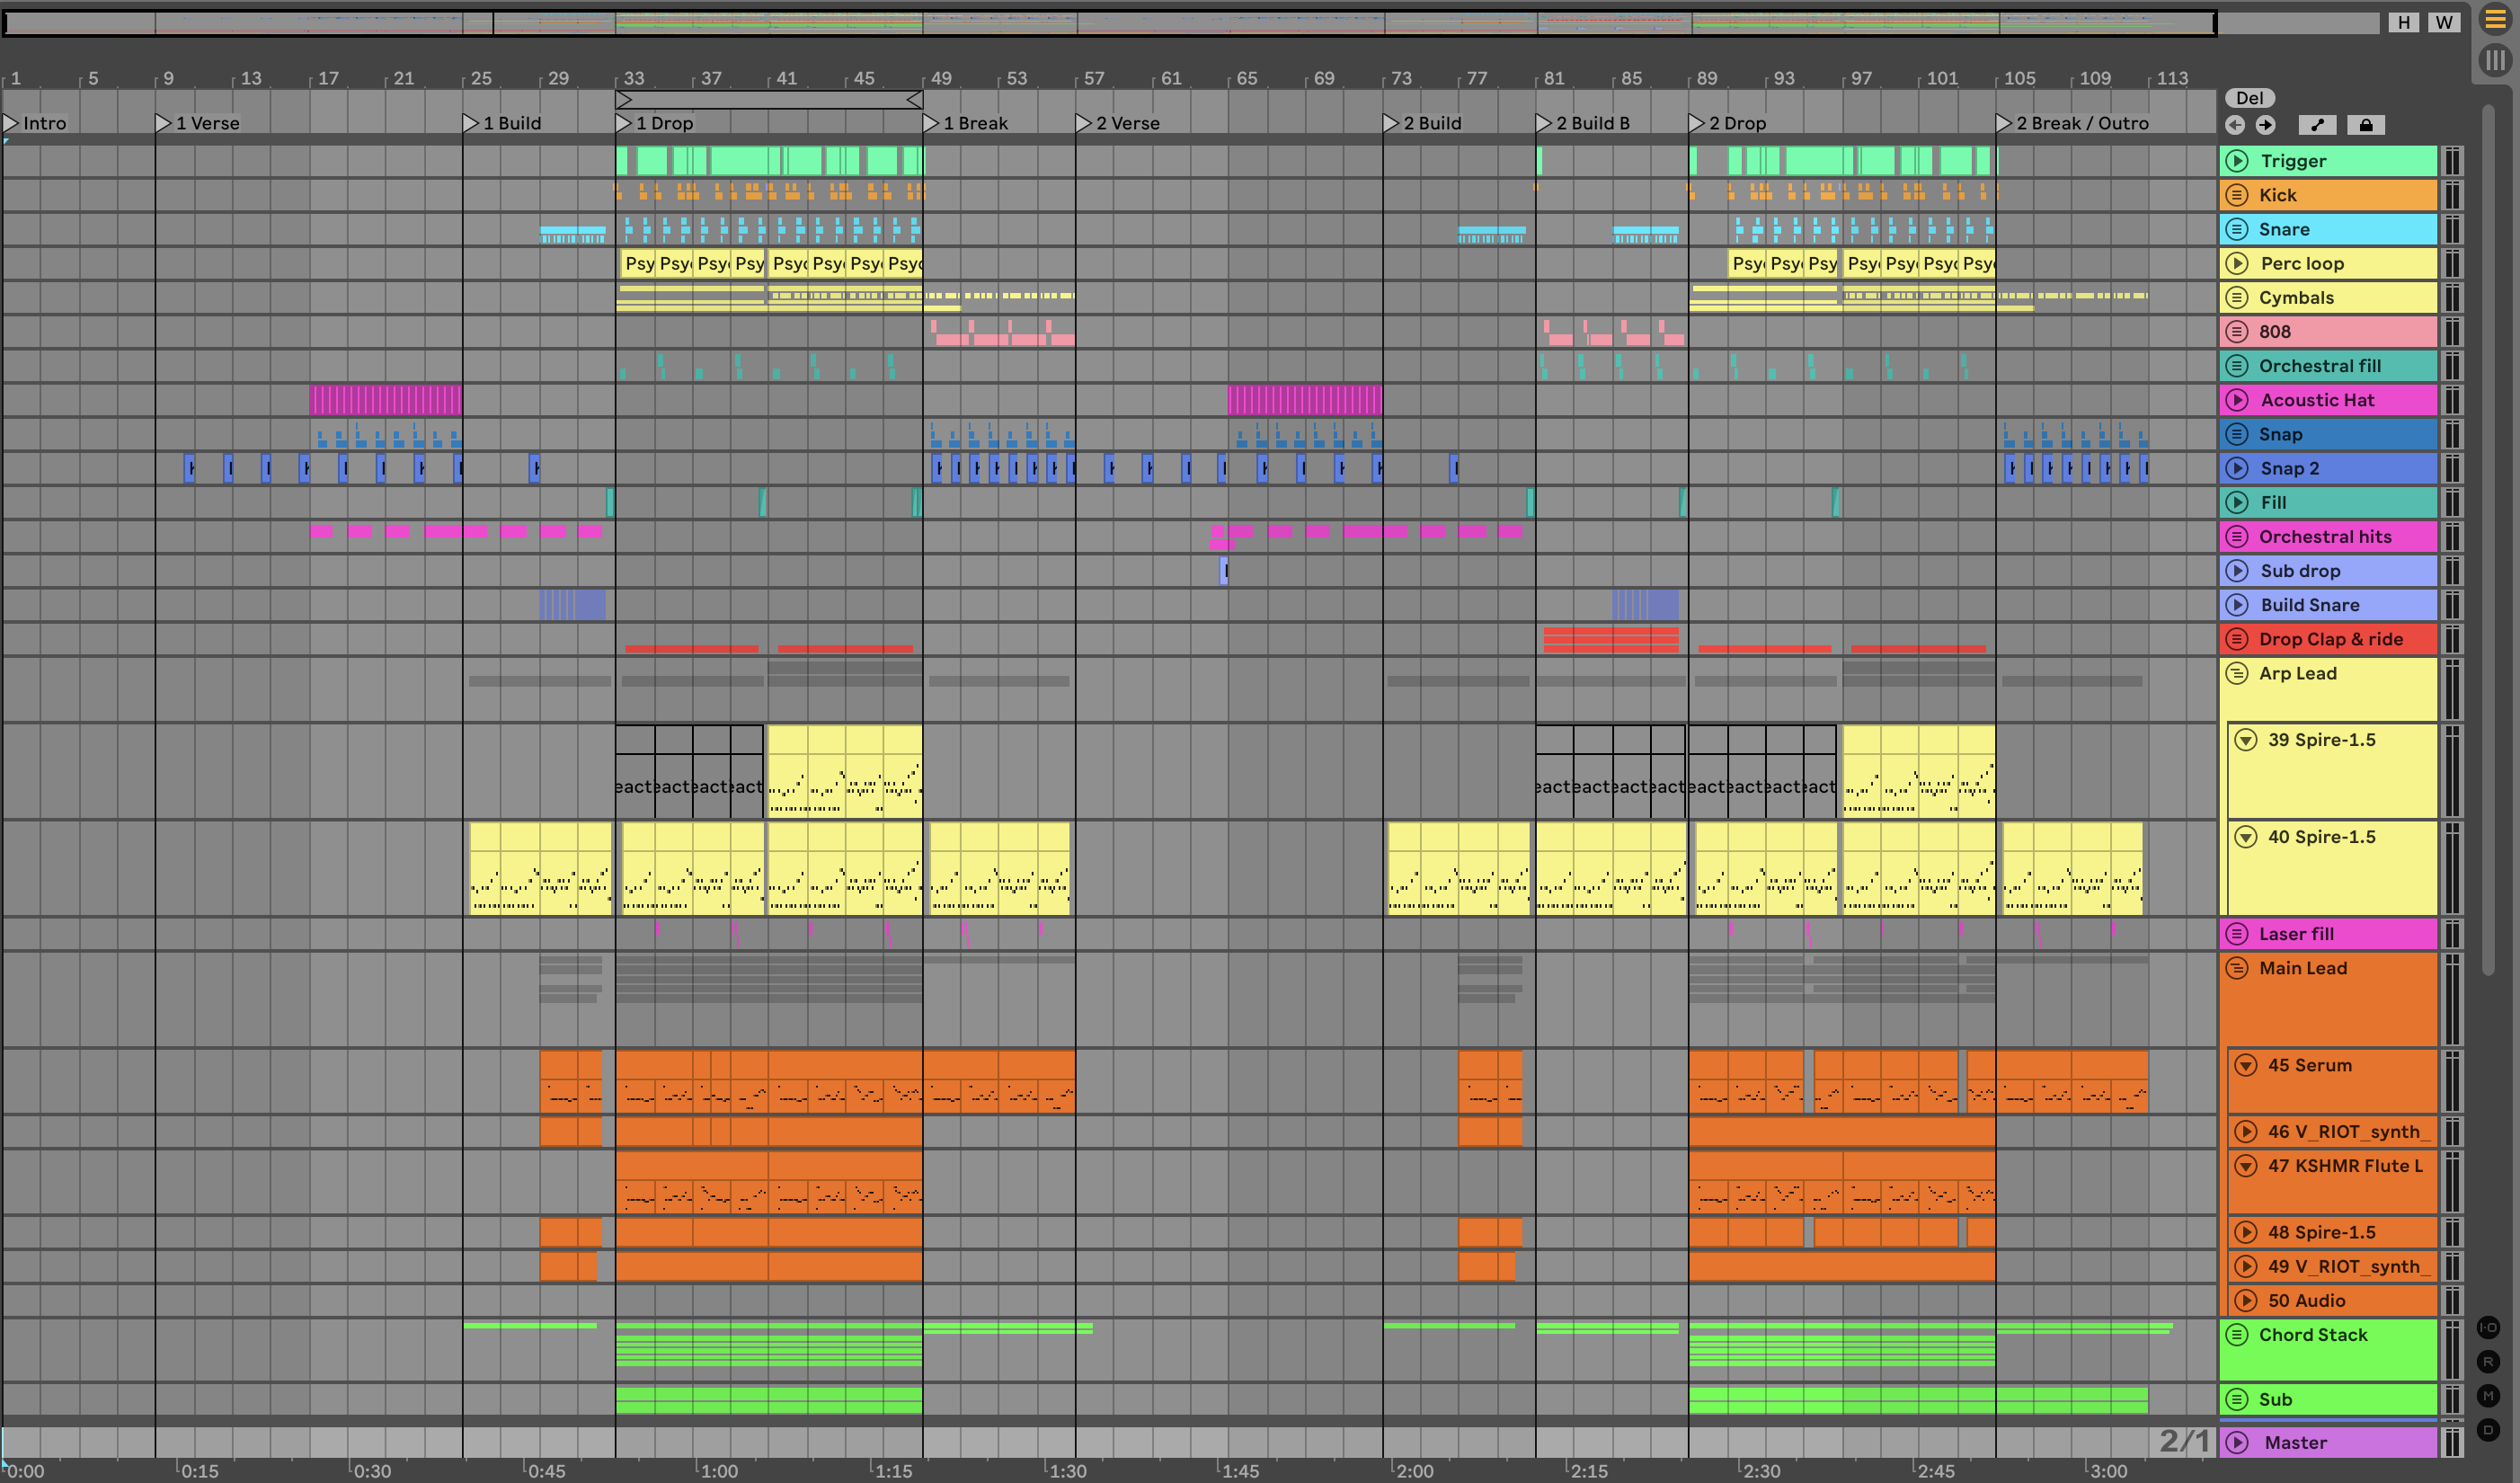Click the Sub track volume meter

coord(2452,1399)
